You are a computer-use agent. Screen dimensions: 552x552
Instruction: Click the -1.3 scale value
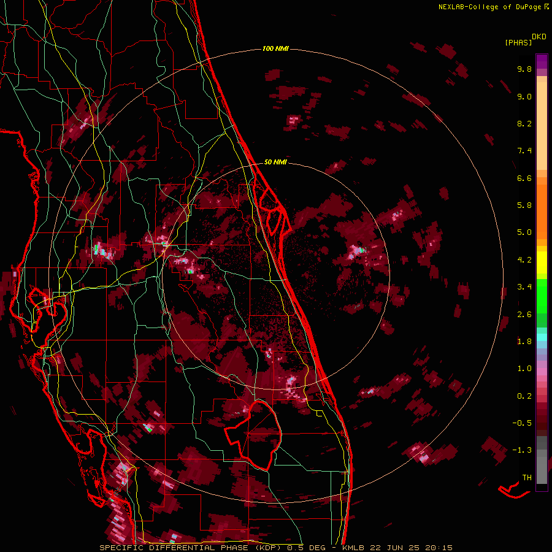pos(522,450)
